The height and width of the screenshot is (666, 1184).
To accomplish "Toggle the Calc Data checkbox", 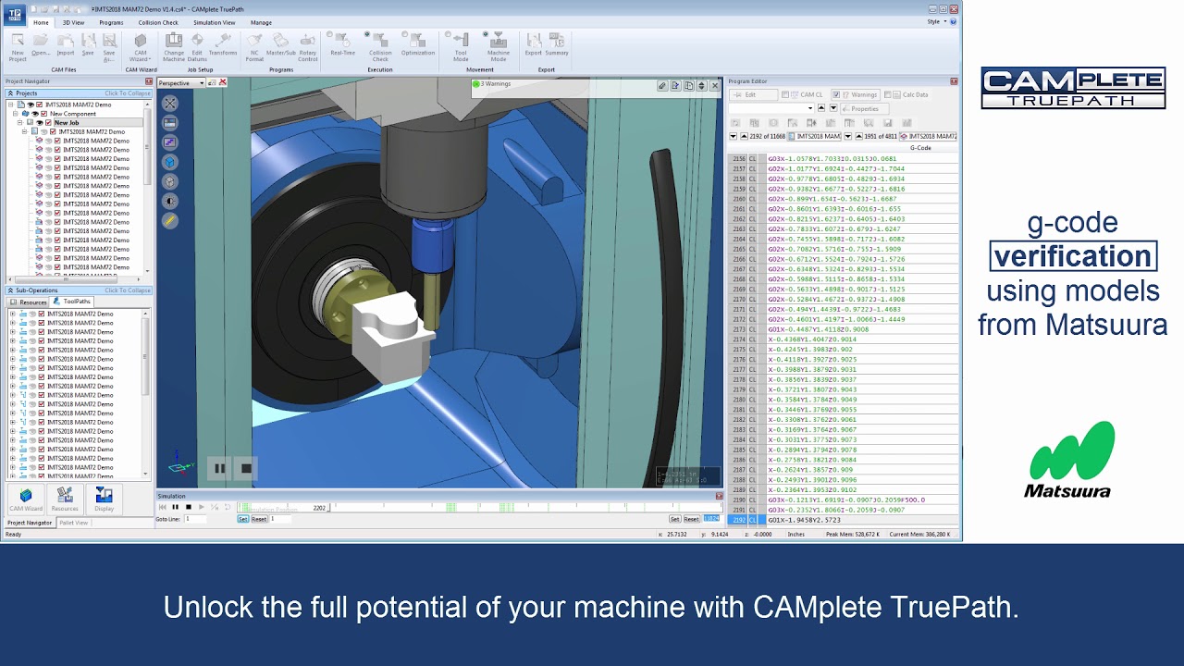I will 888,94.
